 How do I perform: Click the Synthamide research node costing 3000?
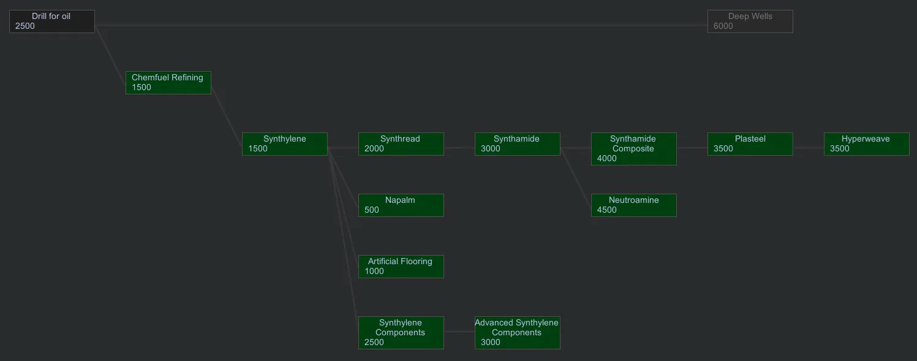click(x=518, y=144)
